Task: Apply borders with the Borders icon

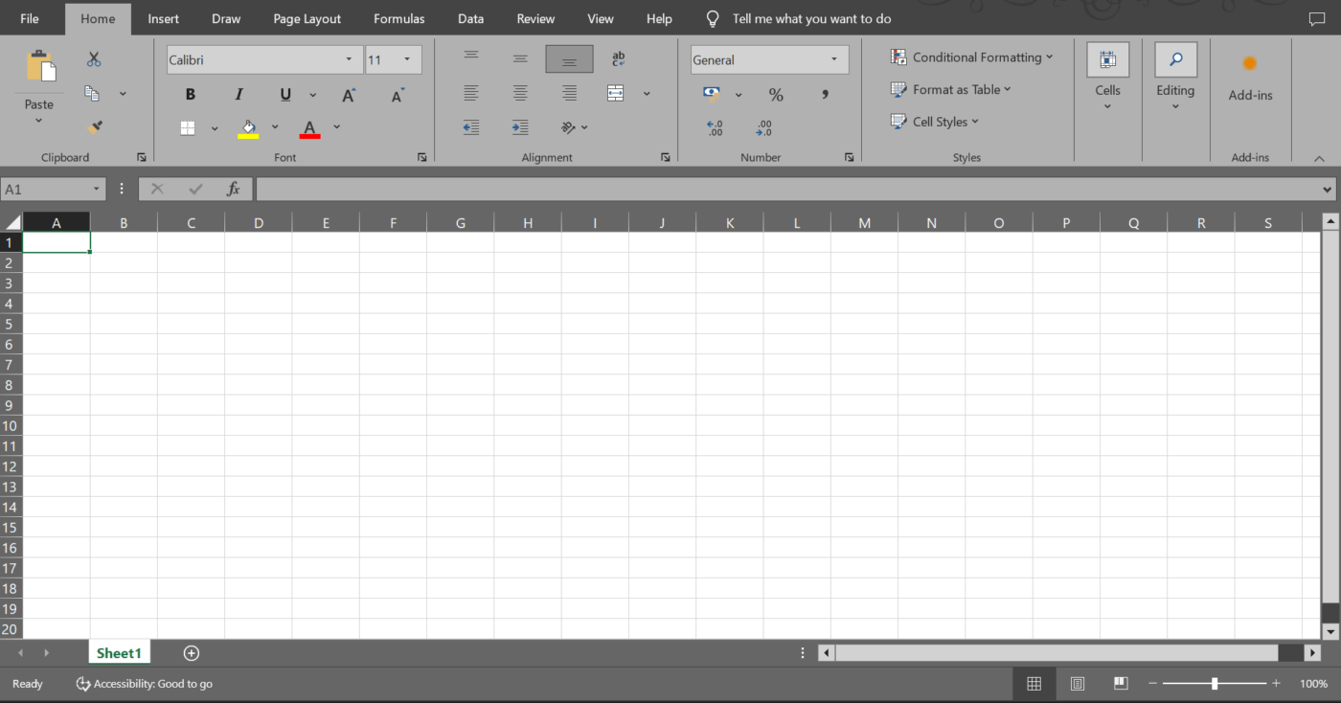Action: 188,127
